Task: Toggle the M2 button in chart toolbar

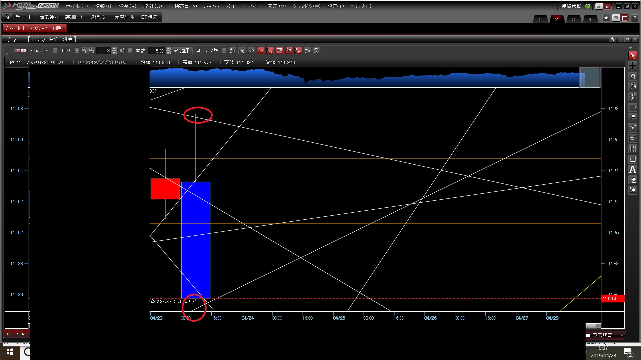Action: (x=91, y=51)
